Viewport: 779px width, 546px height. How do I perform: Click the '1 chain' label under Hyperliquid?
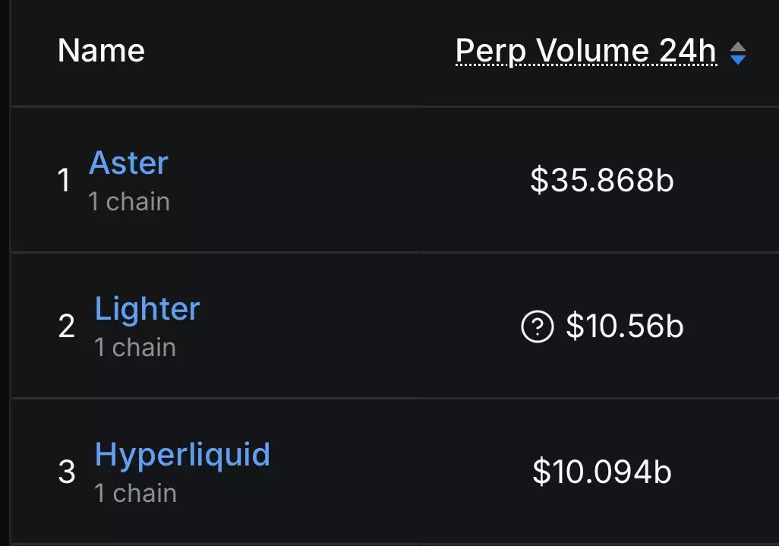point(136,494)
